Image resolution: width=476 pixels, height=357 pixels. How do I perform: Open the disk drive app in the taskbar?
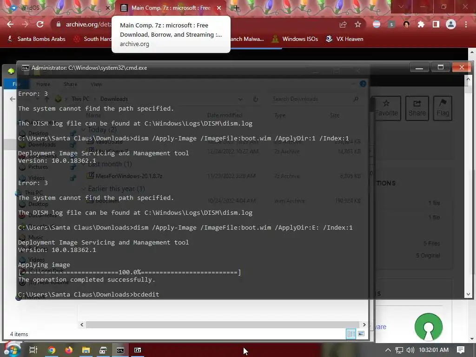point(103,350)
